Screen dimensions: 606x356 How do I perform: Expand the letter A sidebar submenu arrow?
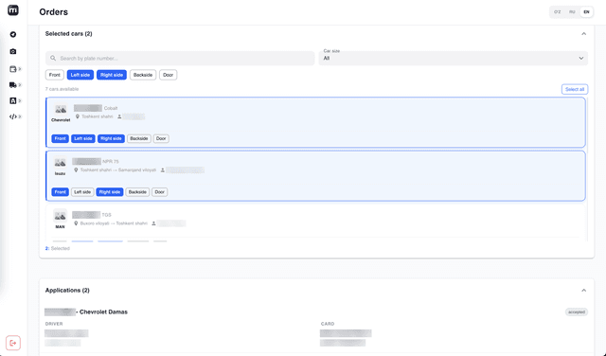(20, 101)
